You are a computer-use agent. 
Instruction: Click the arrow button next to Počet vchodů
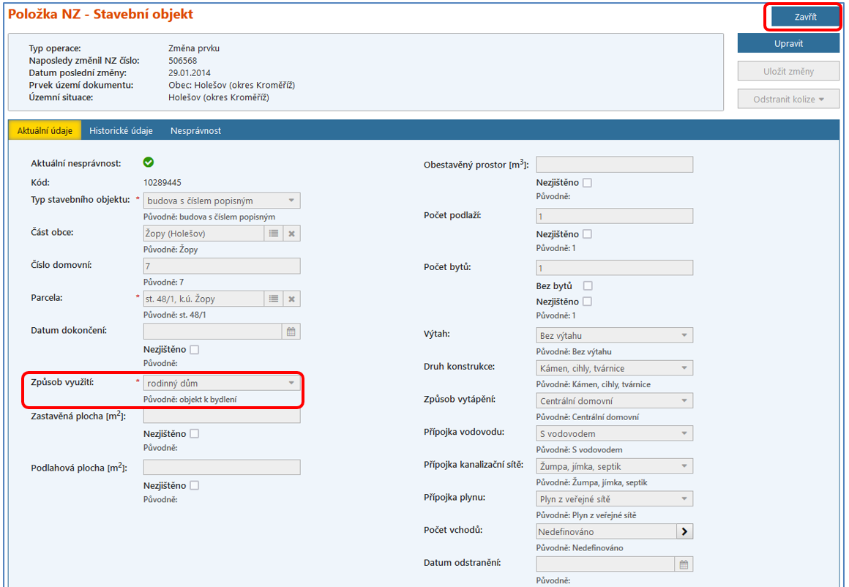(x=684, y=532)
